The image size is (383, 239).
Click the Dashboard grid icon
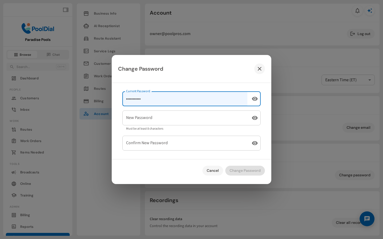[14, 78]
